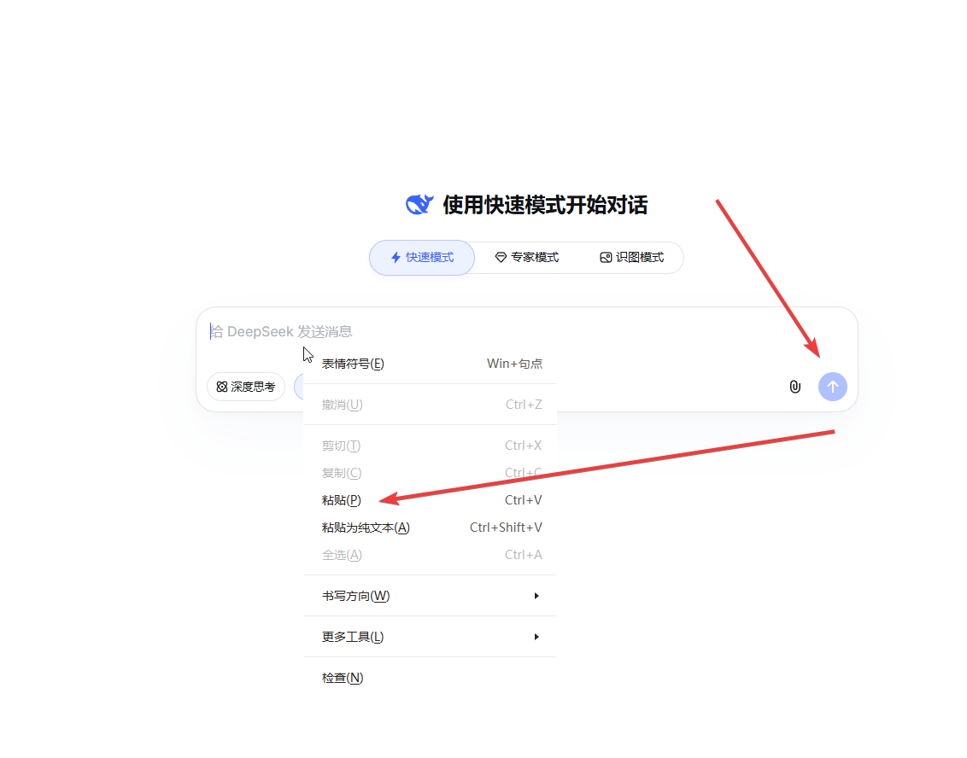Choose 表情符号(E) from context menu
This screenshot has height=758, width=967.
coord(430,364)
